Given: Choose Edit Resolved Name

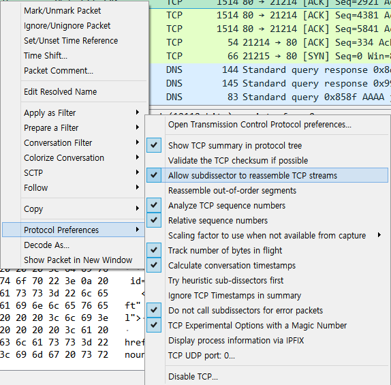Looking at the screenshot, I should coord(75,91).
